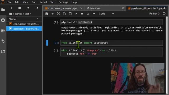Open the File menu
The width and height of the screenshot is (169, 95).
pyautogui.click(x=10, y=2)
